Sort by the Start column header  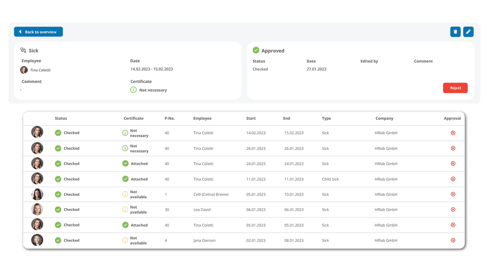251,119
